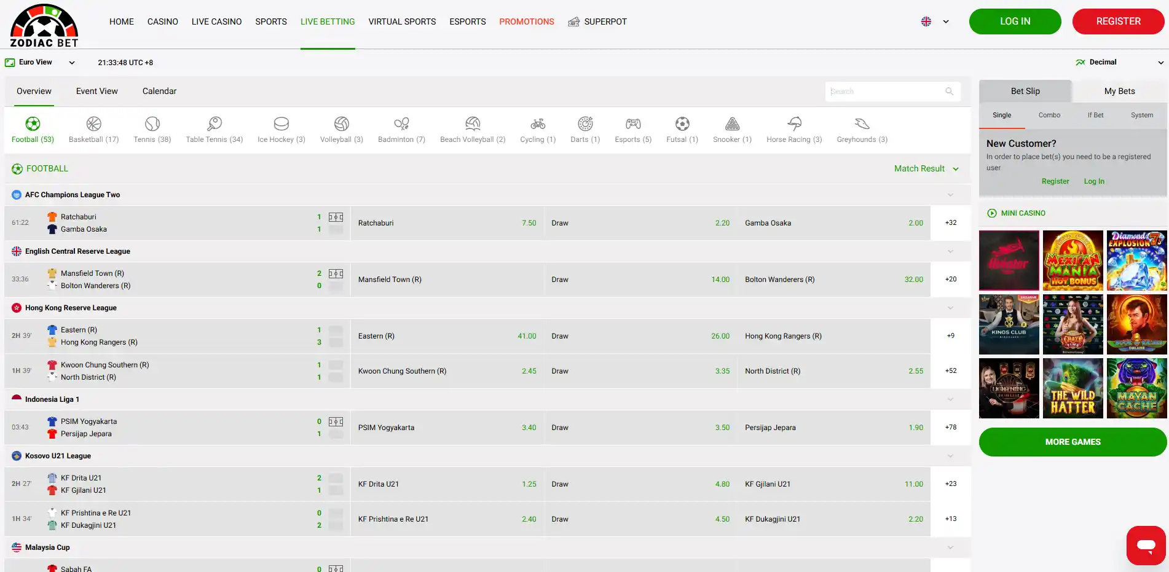Collapse the AFC Champions League Two section
The width and height of the screenshot is (1169, 572).
pyautogui.click(x=950, y=195)
